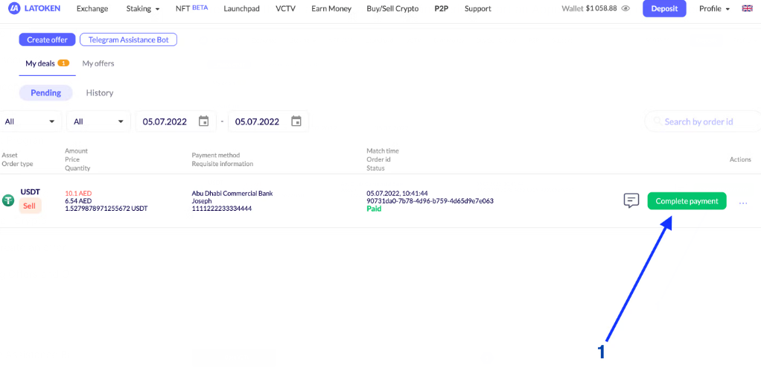Screen dimensions: 761x371
Task: Select the History tab
Action: tap(100, 93)
